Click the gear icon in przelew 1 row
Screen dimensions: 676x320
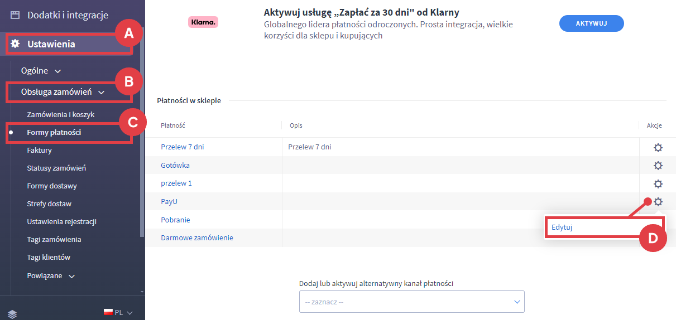tap(658, 183)
